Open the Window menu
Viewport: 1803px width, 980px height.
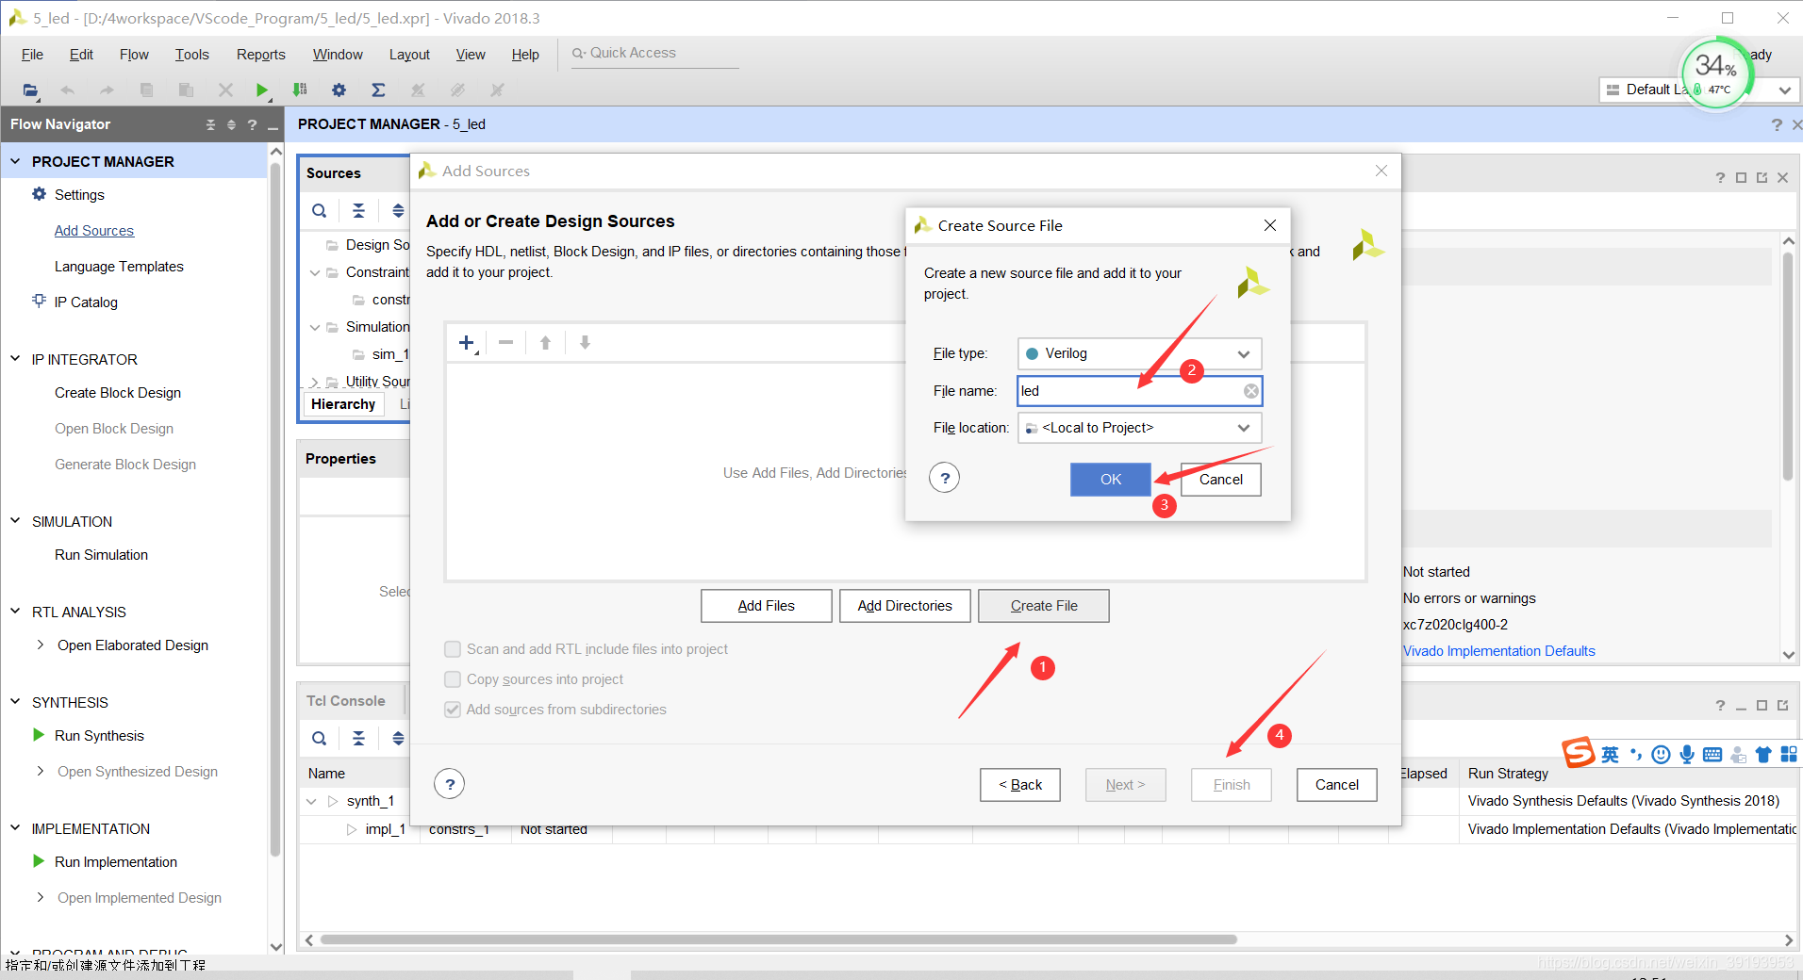tap(338, 55)
